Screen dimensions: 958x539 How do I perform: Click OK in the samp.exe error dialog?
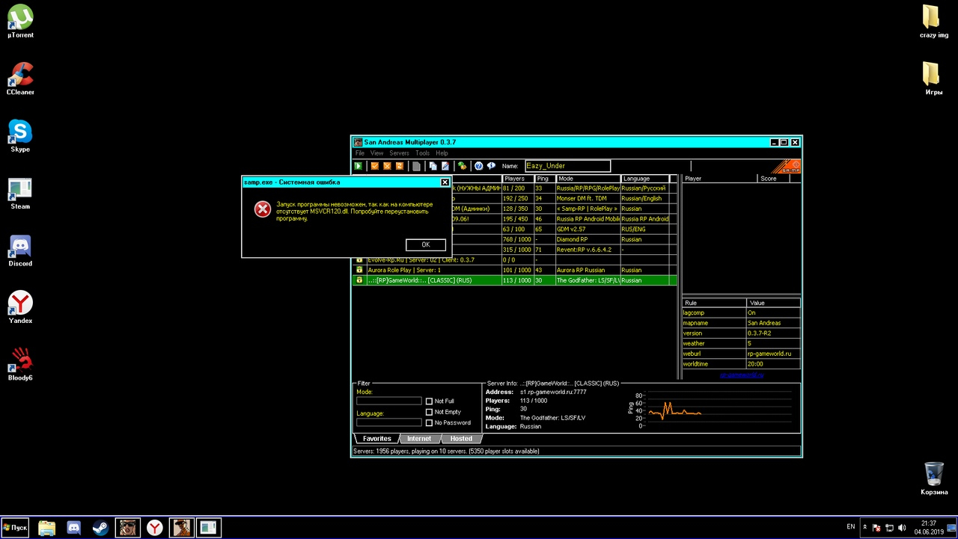coord(426,244)
